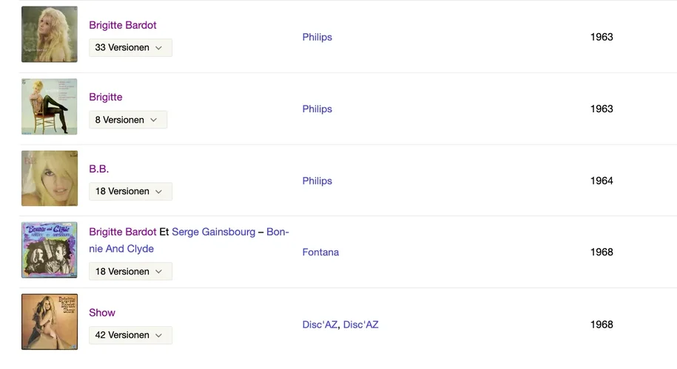The width and height of the screenshot is (677, 369).
Task: Click Philips label in Brigitte Bardot row
Action: 317,37
